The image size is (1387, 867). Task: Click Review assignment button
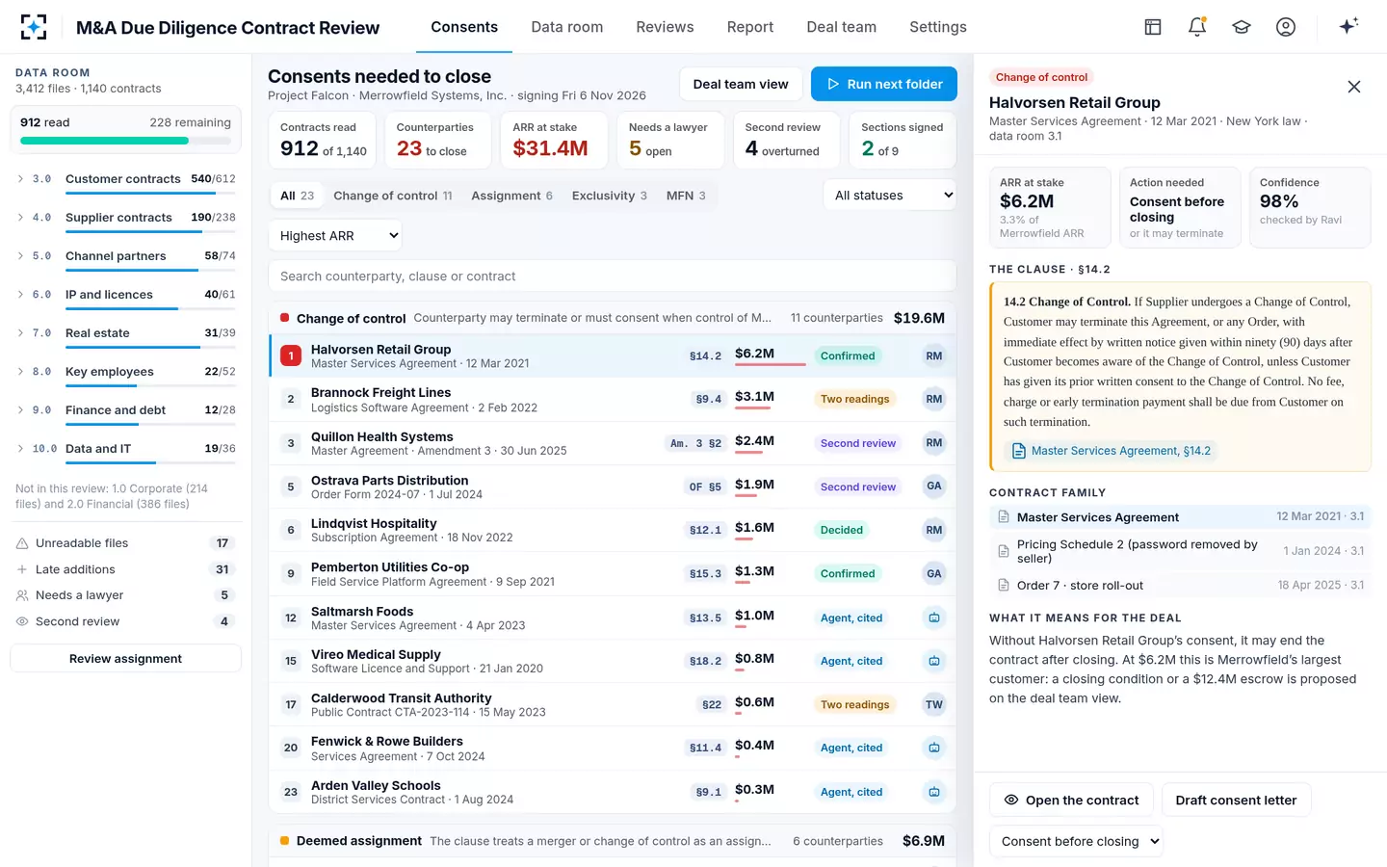tap(125, 659)
